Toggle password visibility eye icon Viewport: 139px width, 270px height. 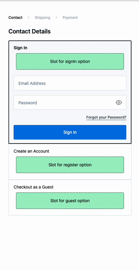119,103
